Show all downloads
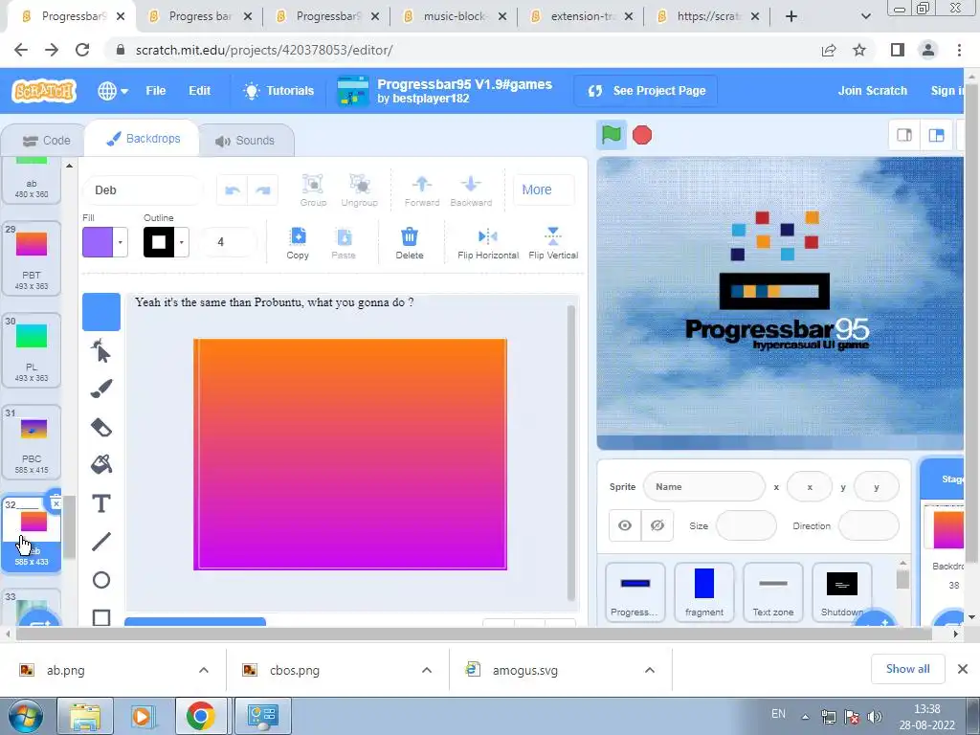 [x=907, y=669]
